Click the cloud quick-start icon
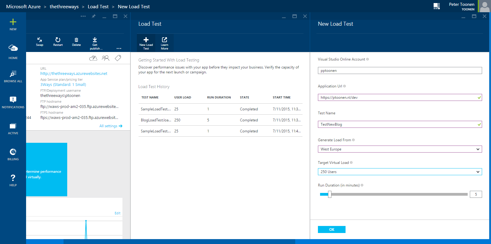Viewport: 491px width, 244px height. pyautogui.click(x=93, y=58)
